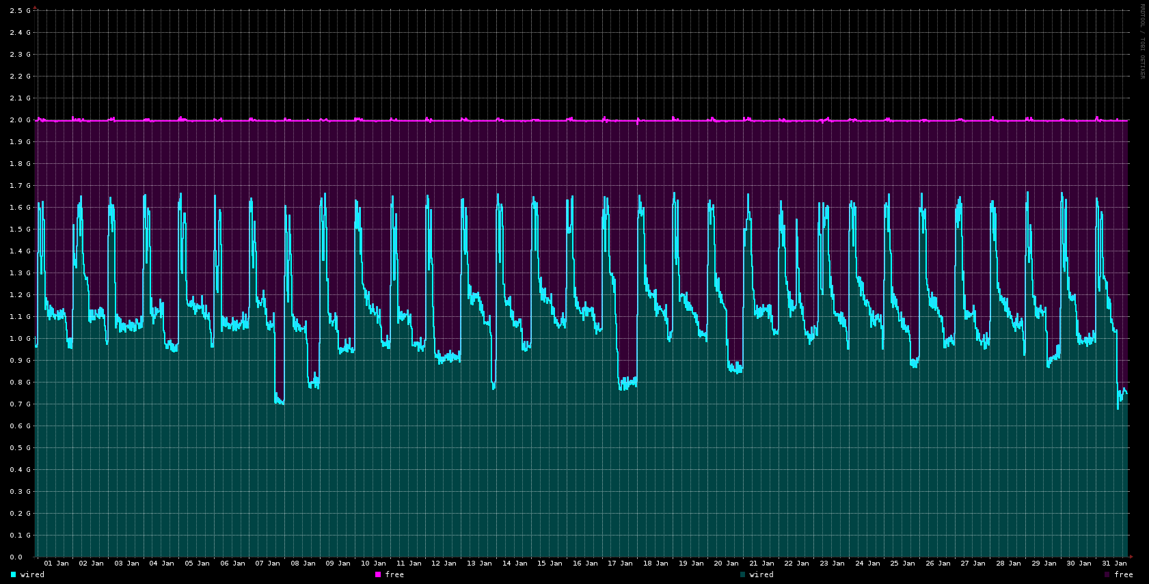This screenshot has height=584, width=1149.
Task: Click the 2.0 G y-axis label
Action: (21, 120)
